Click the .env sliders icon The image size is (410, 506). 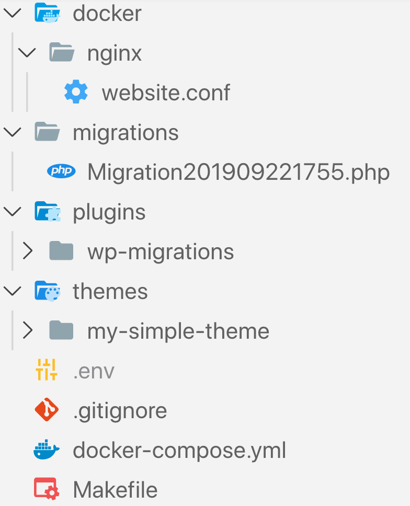(47, 370)
